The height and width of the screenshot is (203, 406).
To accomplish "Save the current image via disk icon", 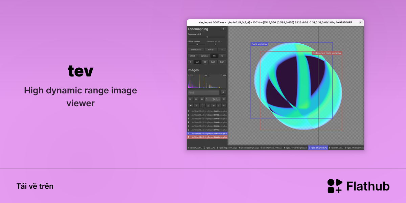I will click(196, 105).
